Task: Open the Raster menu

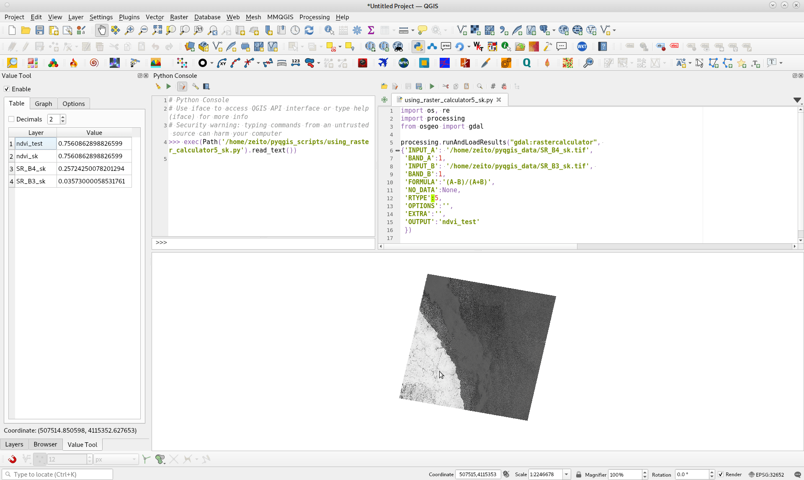Action: [x=179, y=17]
